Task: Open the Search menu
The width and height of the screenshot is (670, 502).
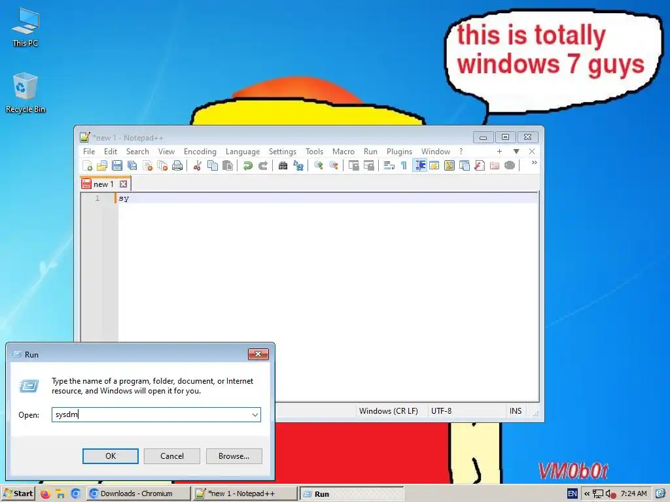Action: tap(137, 152)
